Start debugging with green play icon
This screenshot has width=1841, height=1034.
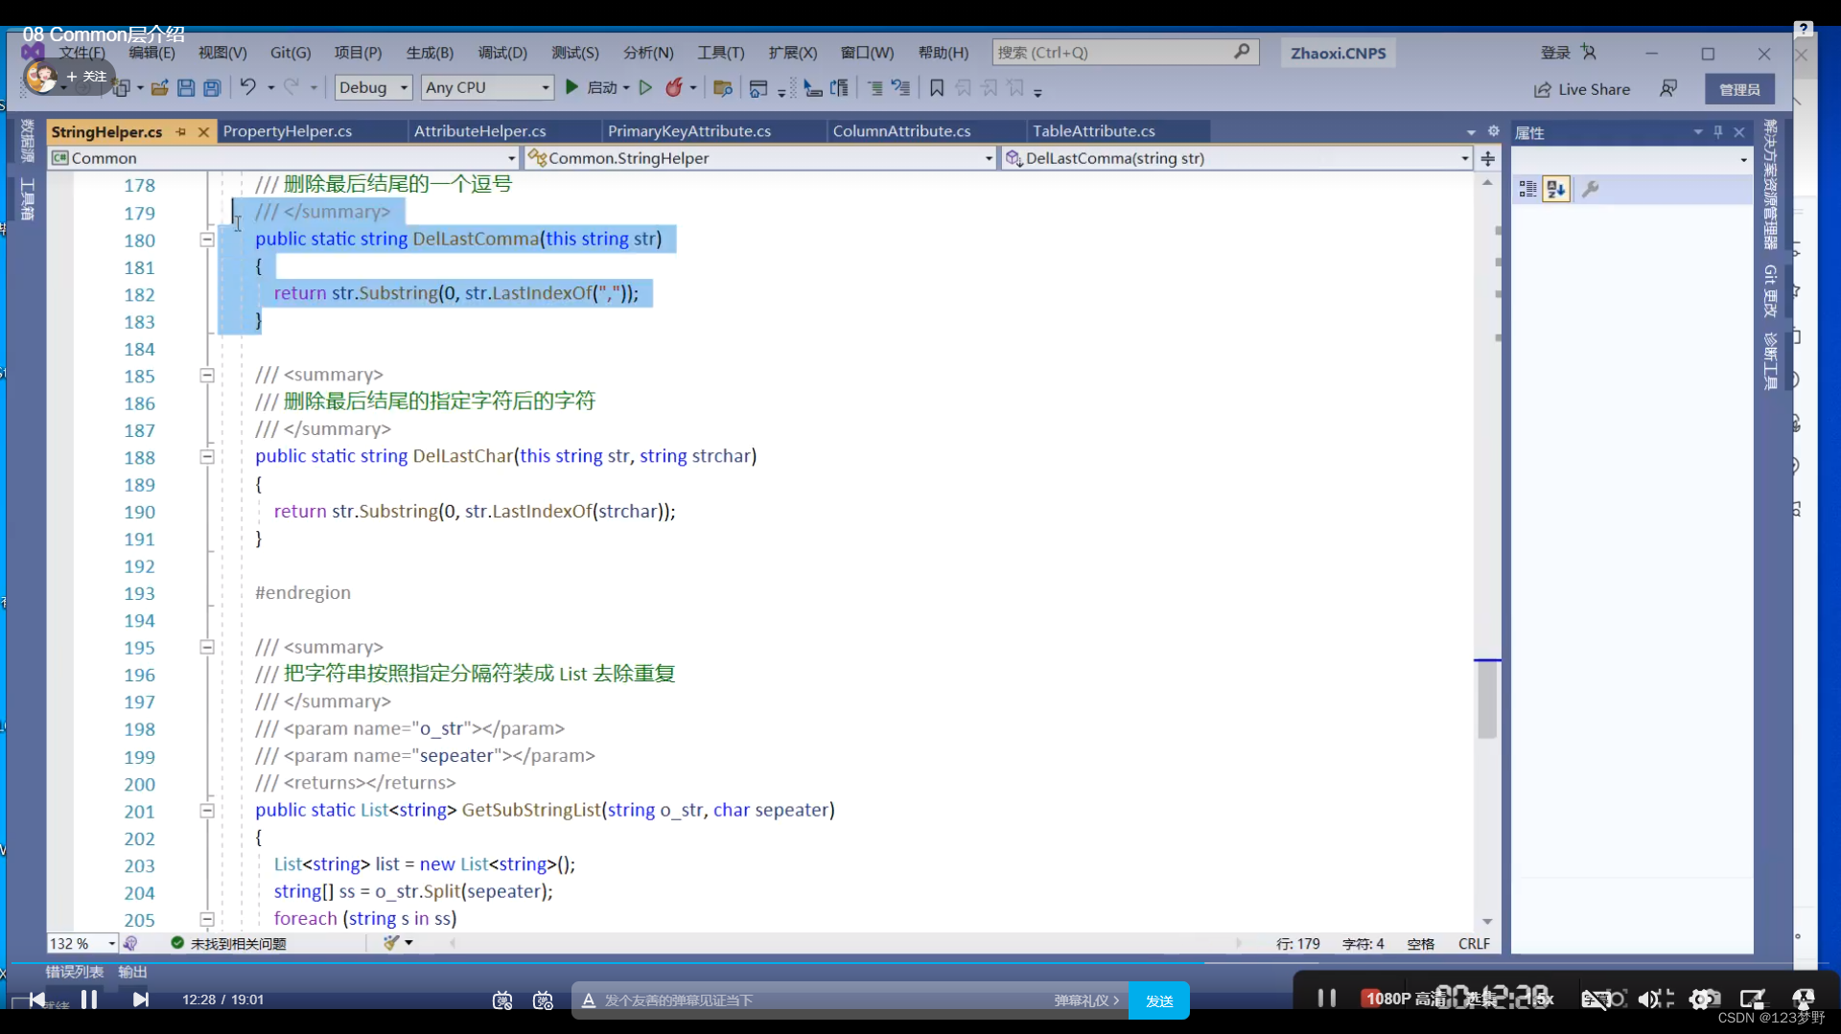coord(572,87)
